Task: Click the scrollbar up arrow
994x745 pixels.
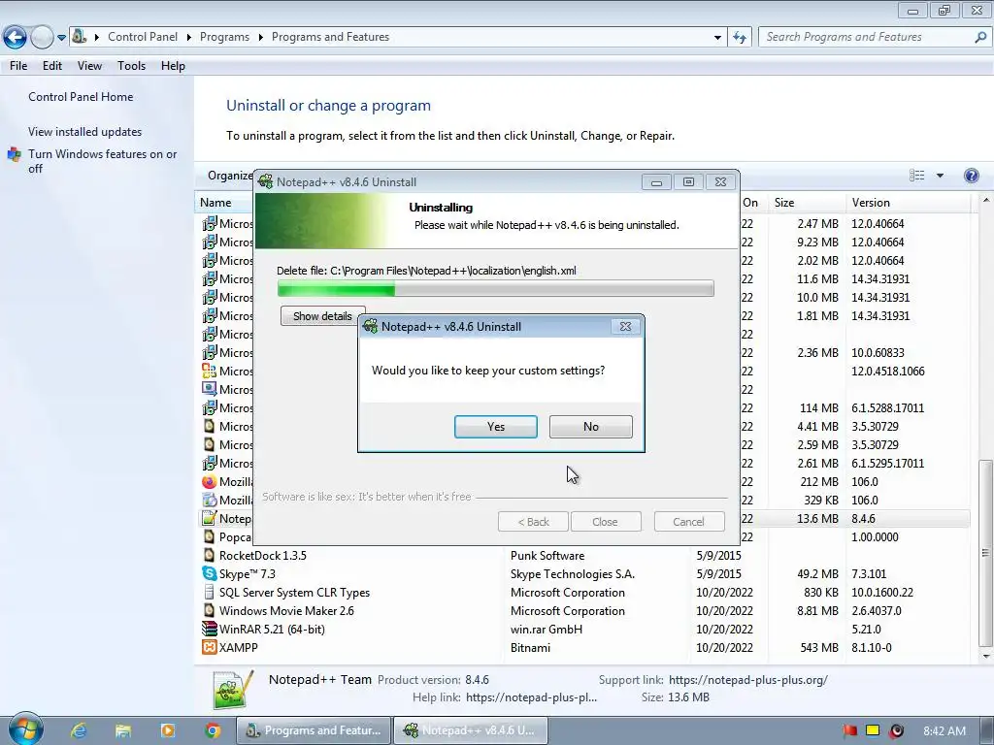Action: [x=986, y=200]
